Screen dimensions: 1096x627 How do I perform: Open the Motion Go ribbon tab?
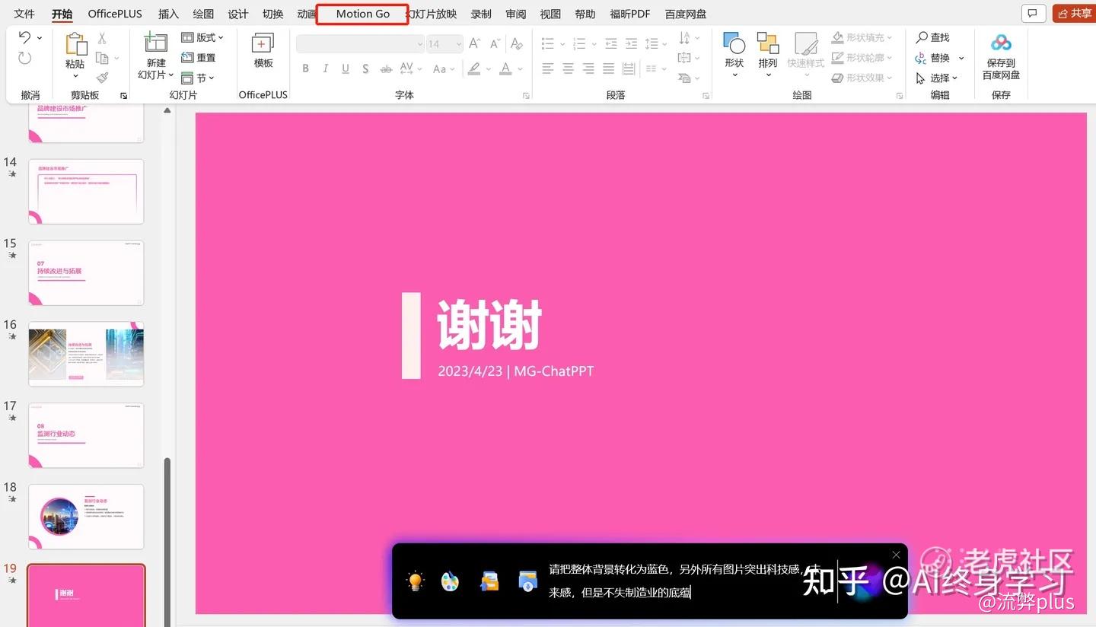pyautogui.click(x=362, y=14)
